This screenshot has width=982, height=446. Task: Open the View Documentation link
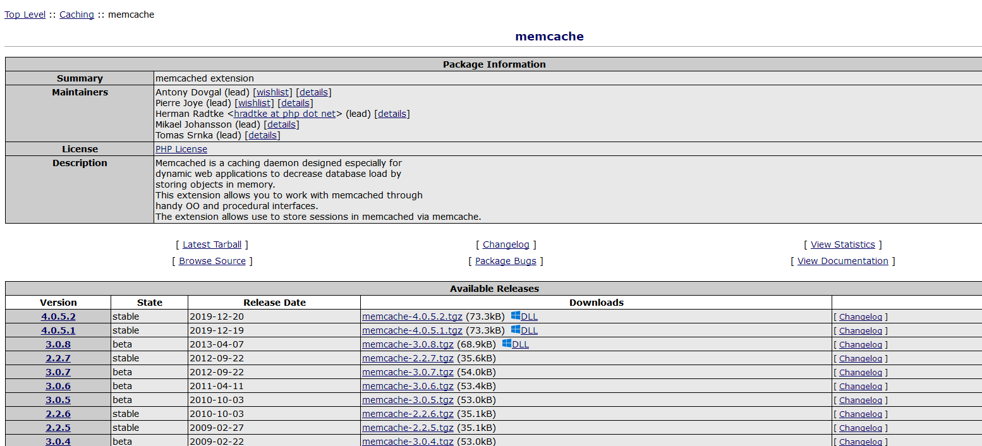pyautogui.click(x=843, y=261)
